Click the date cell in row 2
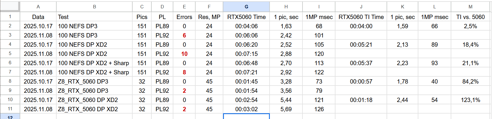The image size is (492, 119). point(38,26)
